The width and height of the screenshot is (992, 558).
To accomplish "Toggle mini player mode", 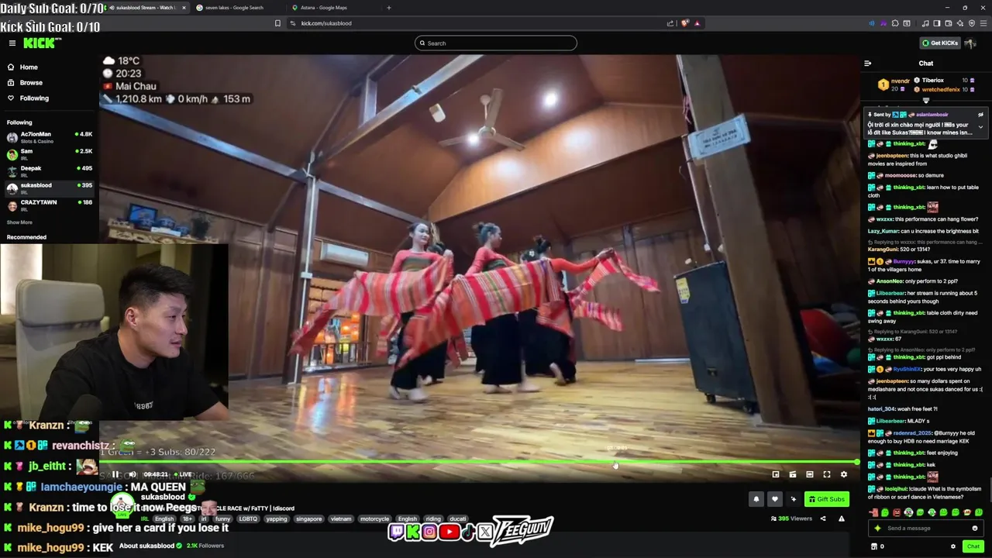I will click(776, 474).
